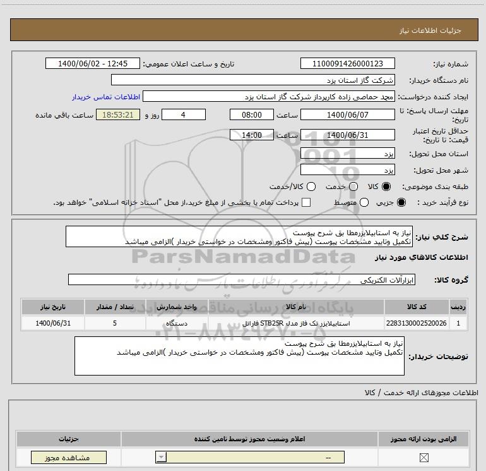Select the جزیی purchase type radio
This screenshot has width=486, height=471.
(x=401, y=202)
